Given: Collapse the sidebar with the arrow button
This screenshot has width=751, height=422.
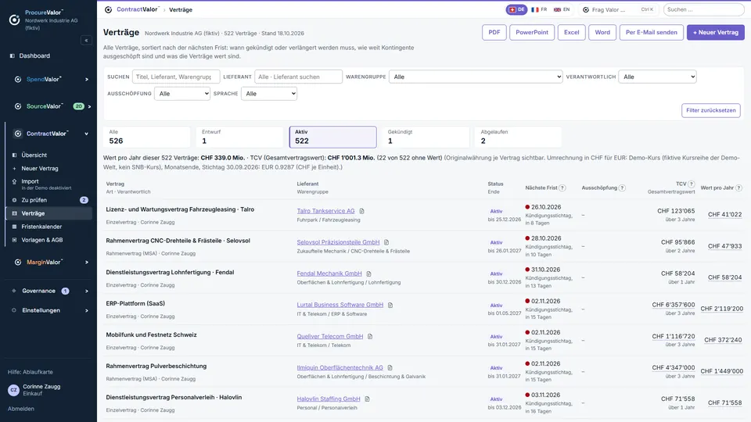Looking at the screenshot, I should click(x=86, y=41).
